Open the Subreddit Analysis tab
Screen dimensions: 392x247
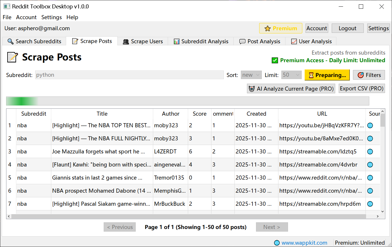[x=201, y=41]
